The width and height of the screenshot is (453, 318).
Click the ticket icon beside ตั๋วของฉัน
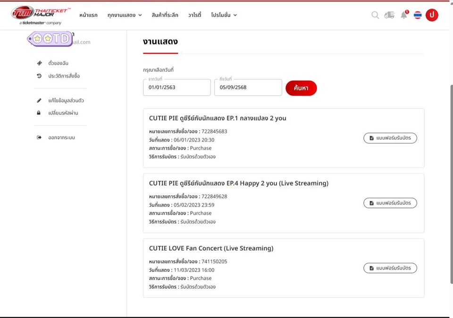coord(39,63)
